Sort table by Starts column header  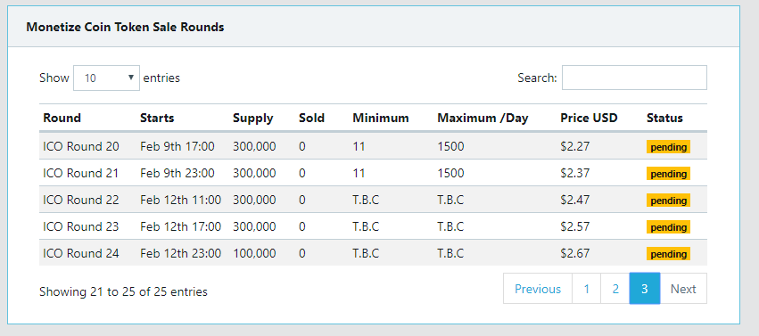point(157,118)
